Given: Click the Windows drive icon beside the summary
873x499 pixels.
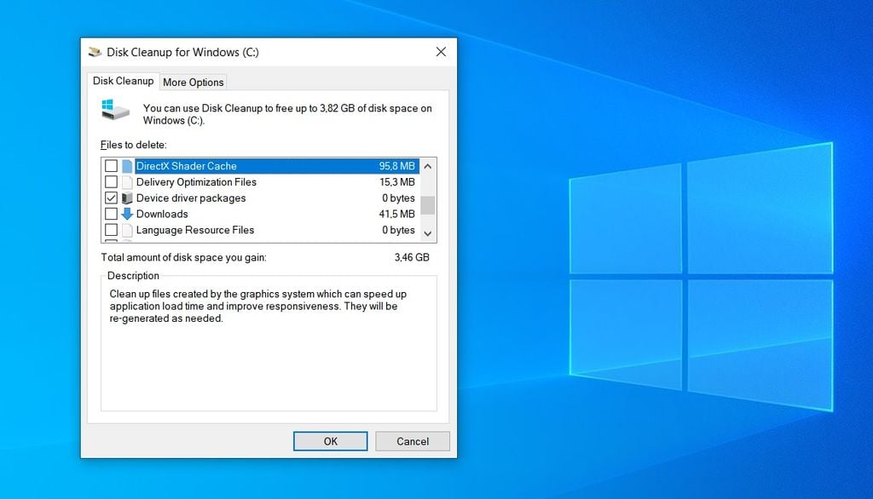Looking at the screenshot, I should tap(115, 109).
